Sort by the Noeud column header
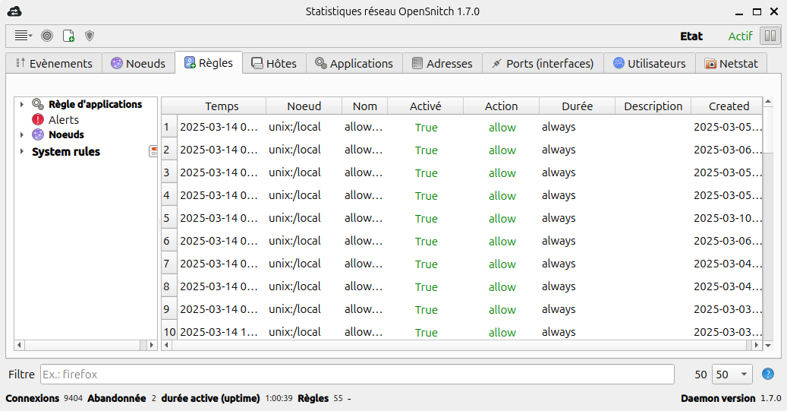 [304, 106]
